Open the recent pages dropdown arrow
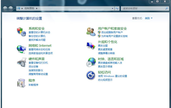171x108 pixels. [15, 9]
